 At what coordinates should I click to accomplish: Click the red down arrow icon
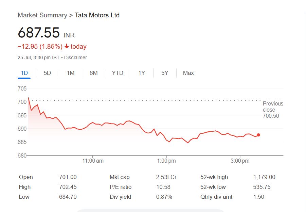coord(67,47)
